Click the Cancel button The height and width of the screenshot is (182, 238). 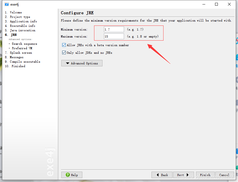click(x=225, y=175)
